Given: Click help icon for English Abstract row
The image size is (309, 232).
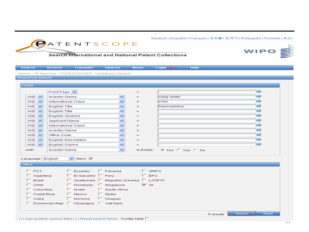Looking at the screenshot, I should (259, 115).
